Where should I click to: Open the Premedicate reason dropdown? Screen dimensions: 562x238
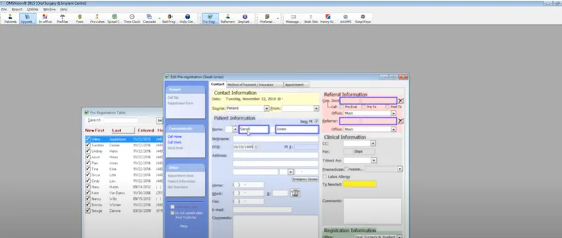(x=400, y=169)
